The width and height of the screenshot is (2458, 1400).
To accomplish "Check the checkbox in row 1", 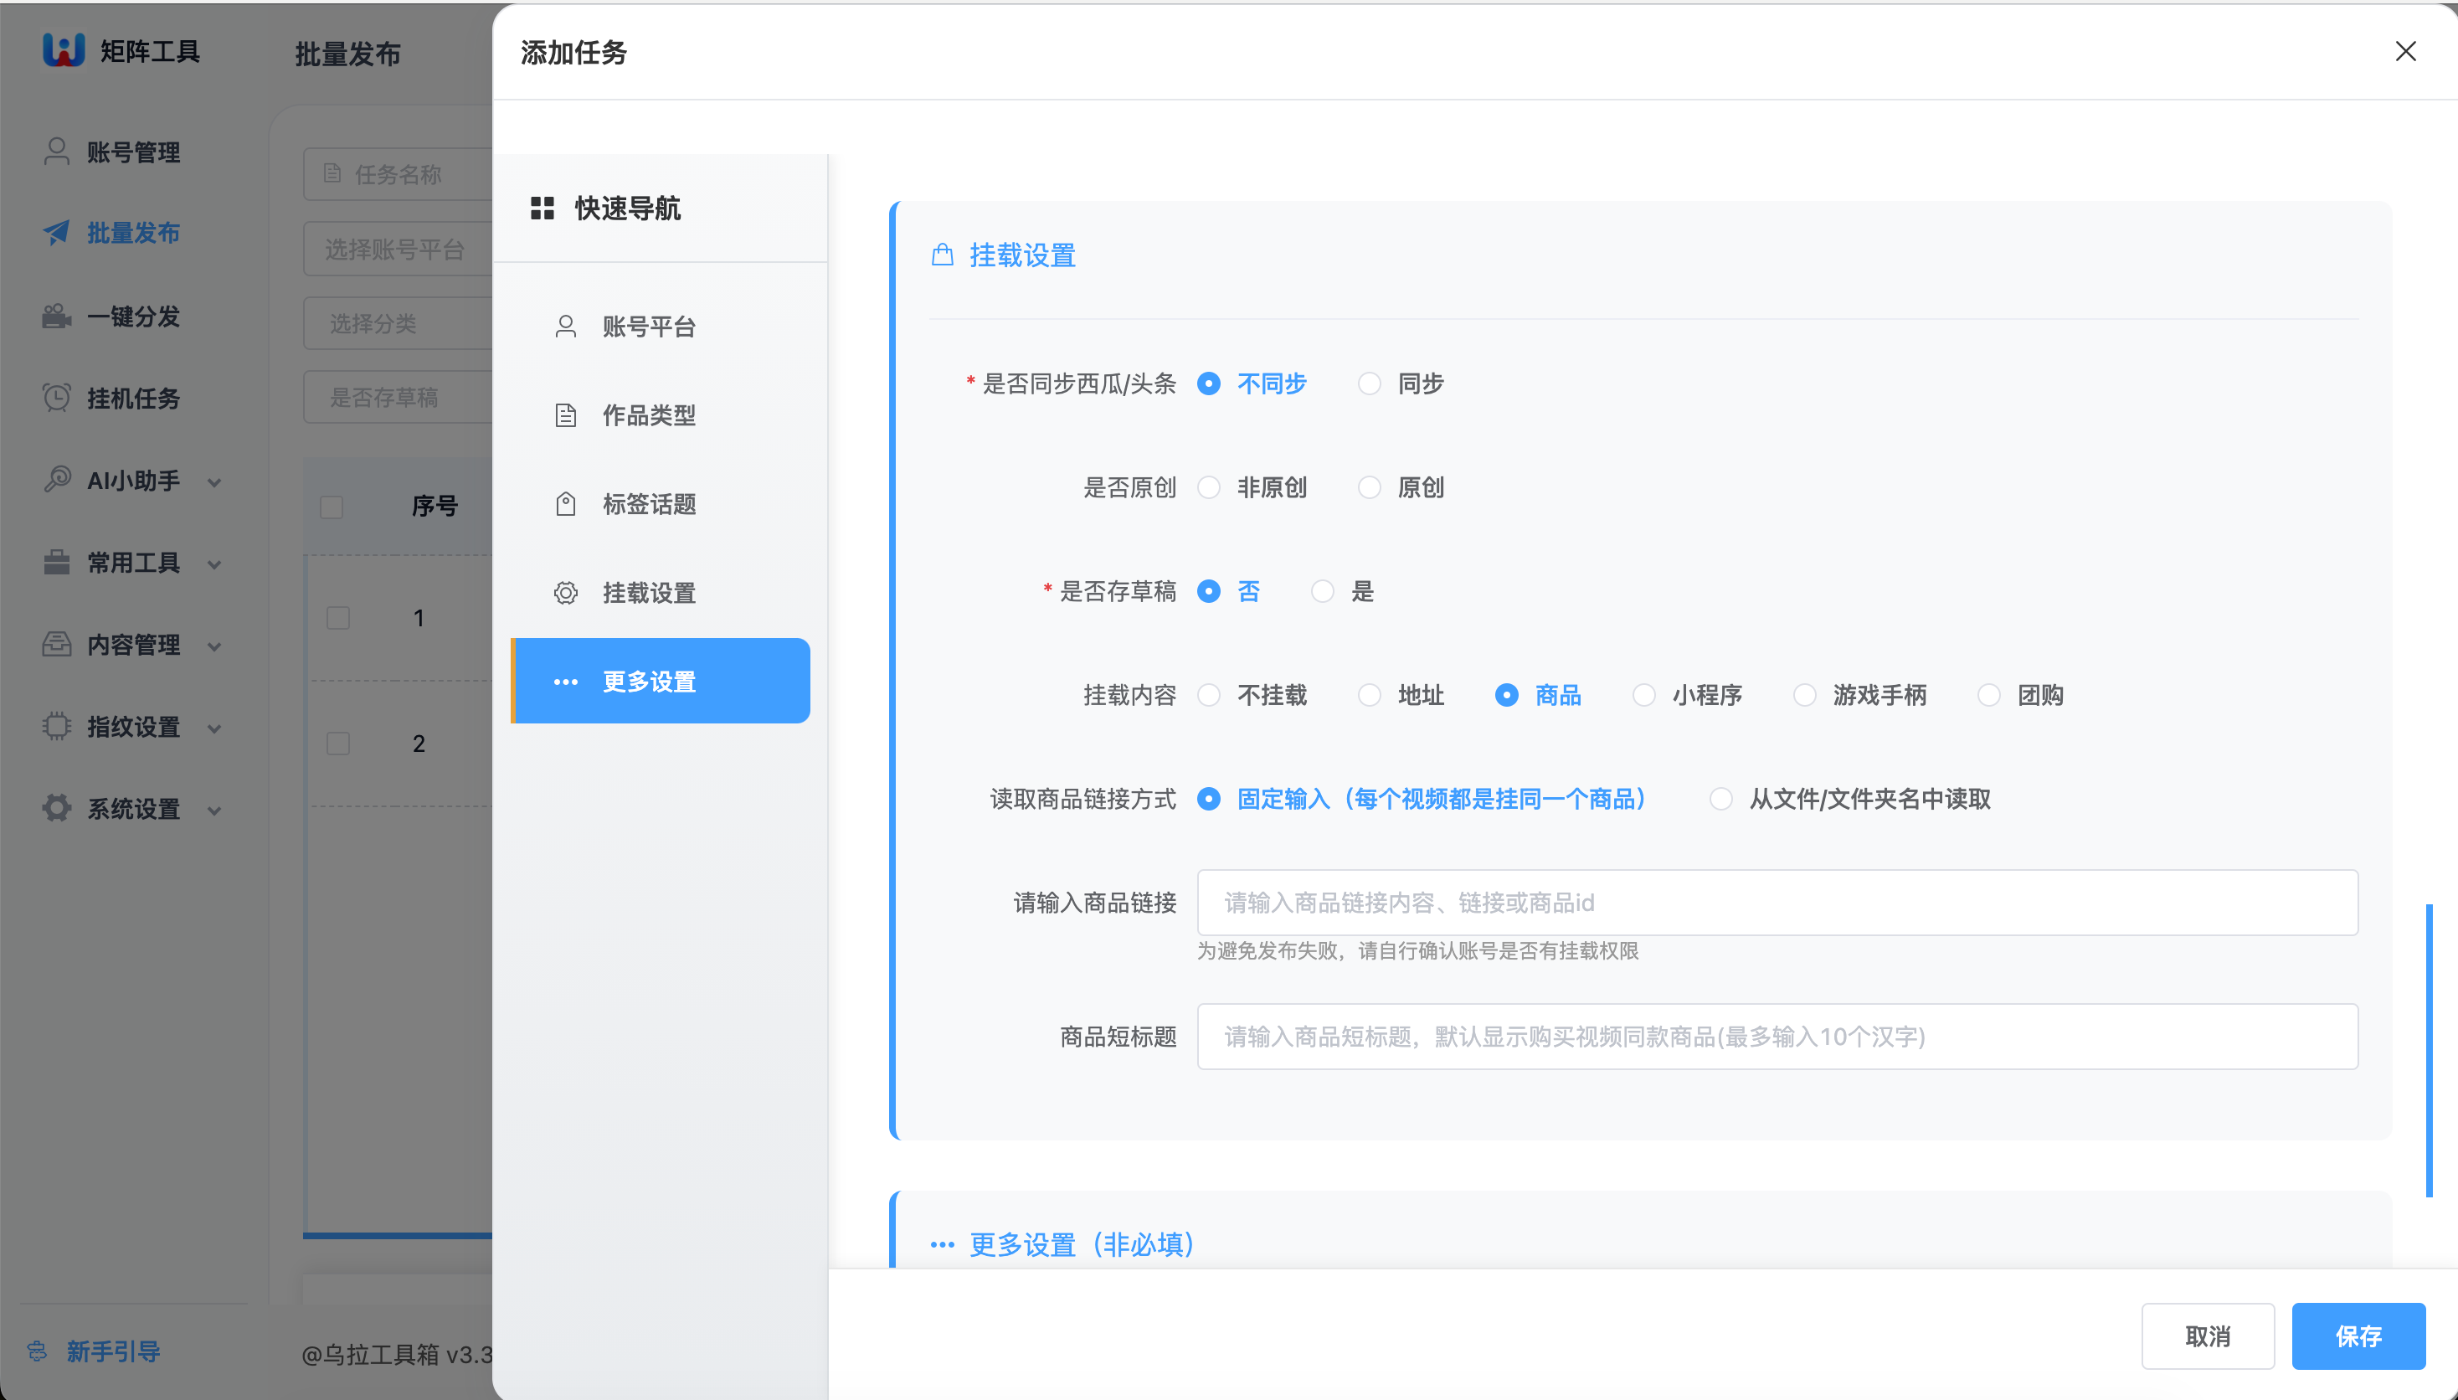I will click(338, 617).
